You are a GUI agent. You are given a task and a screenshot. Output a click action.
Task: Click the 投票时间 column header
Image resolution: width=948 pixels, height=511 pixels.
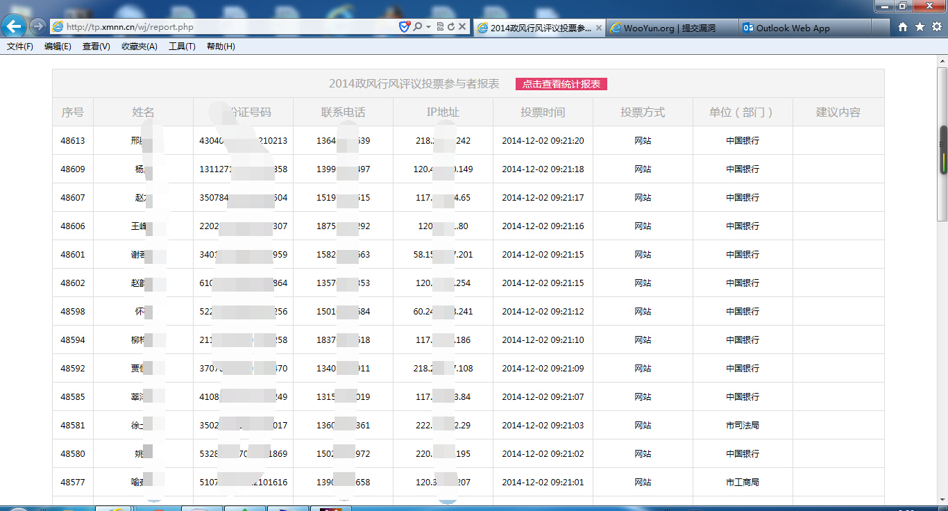pos(543,112)
